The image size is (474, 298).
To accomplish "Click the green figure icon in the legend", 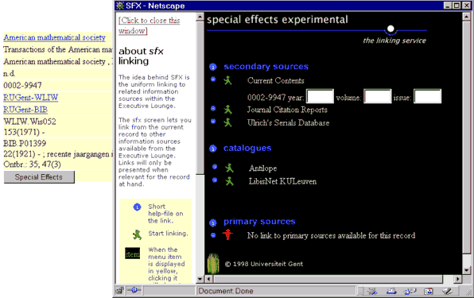I will [137, 234].
